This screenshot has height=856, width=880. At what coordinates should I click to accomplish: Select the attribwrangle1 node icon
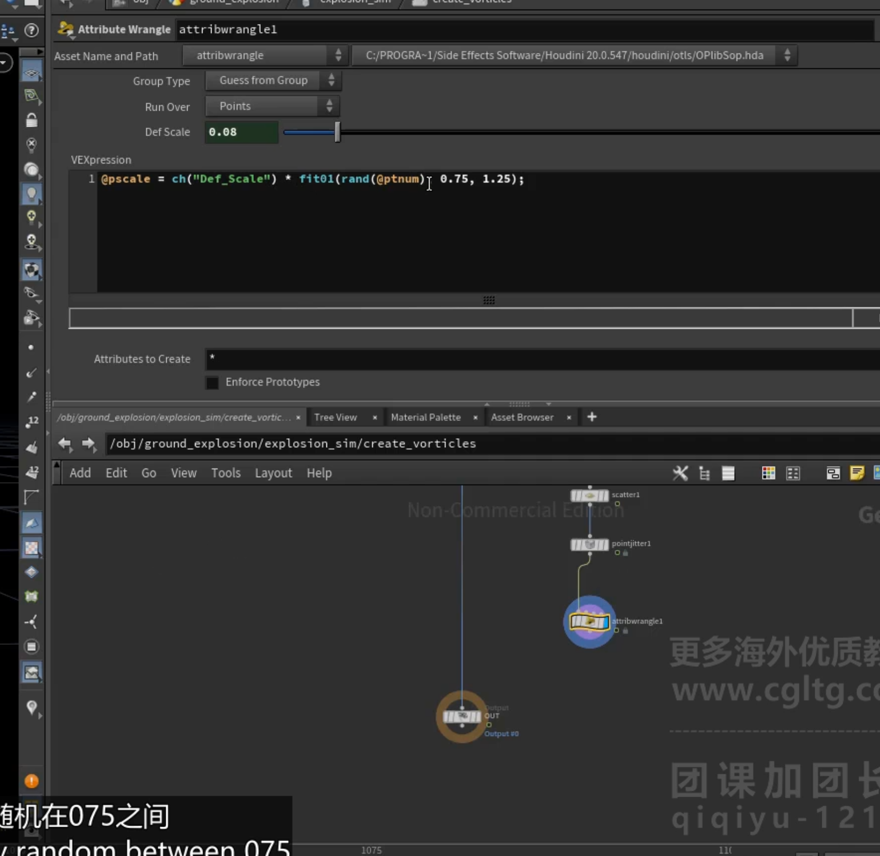pyautogui.click(x=589, y=621)
